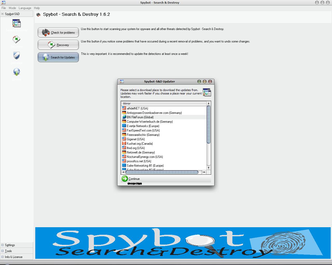This screenshot has height=265, width=332.
Task: Expand the Info & License section
Action: coord(3,257)
